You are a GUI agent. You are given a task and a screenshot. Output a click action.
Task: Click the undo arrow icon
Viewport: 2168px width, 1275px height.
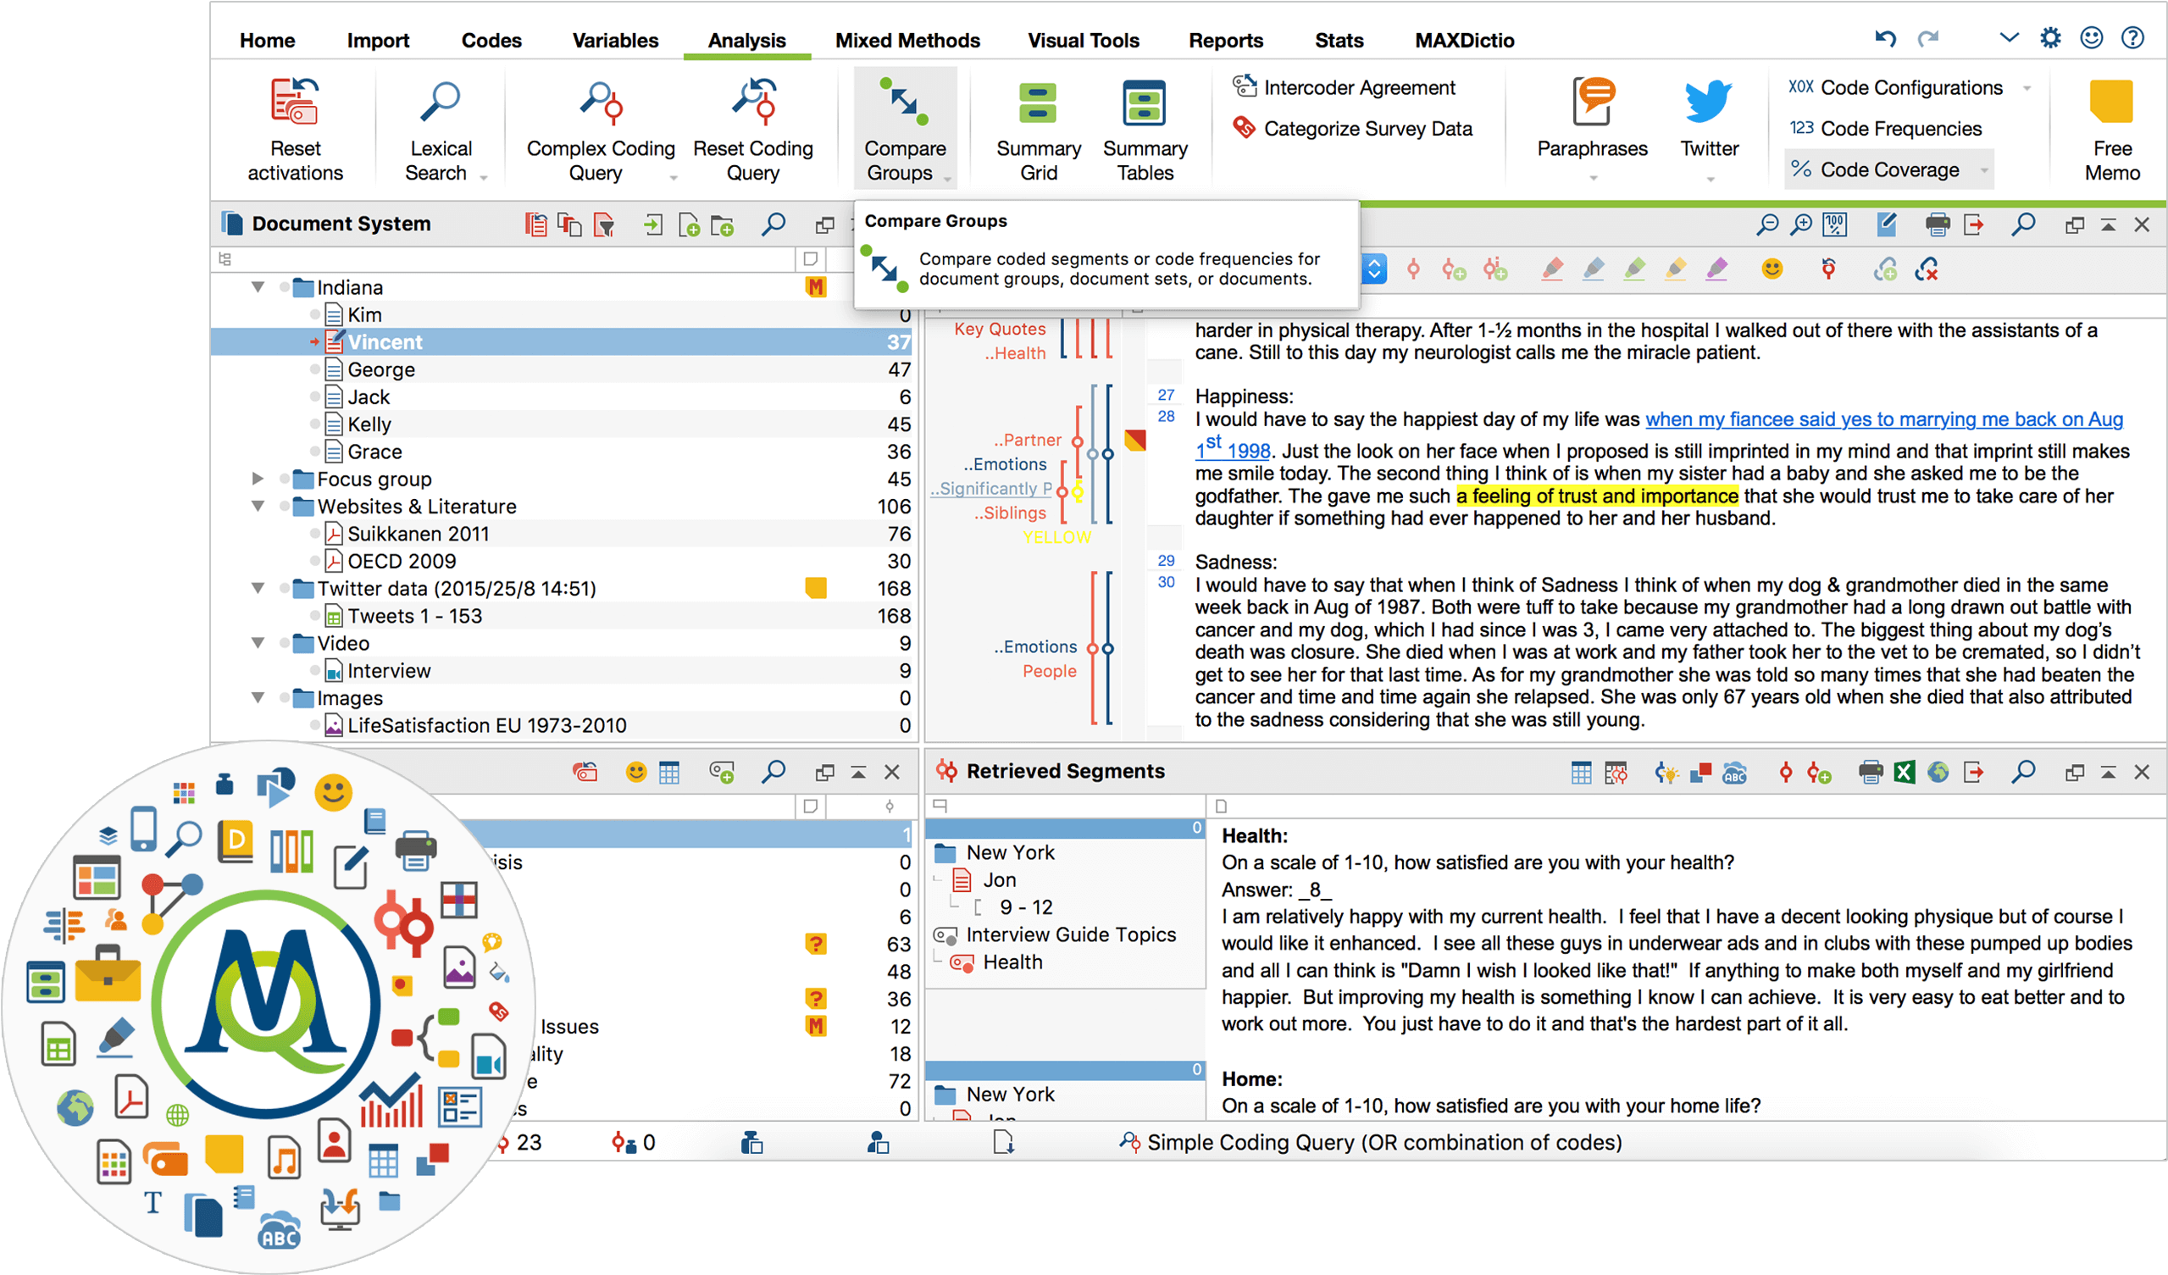[1885, 38]
